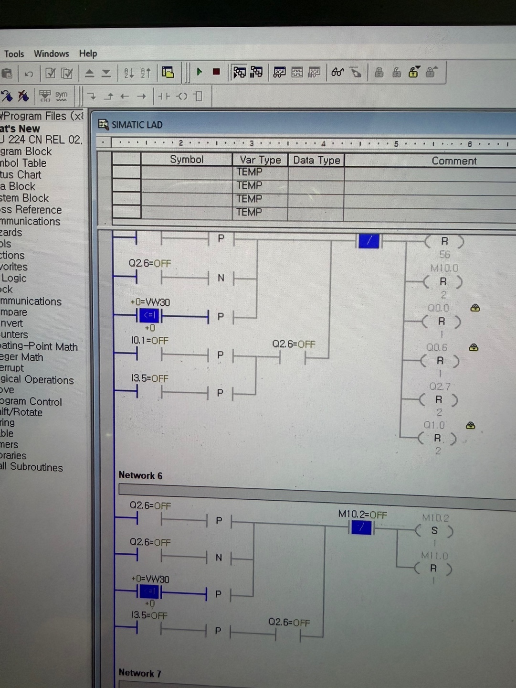Open the Tools menu
This screenshot has width=516, height=688.
point(14,54)
